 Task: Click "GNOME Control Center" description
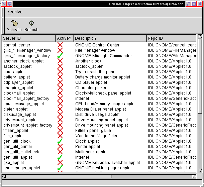pos(97,45)
